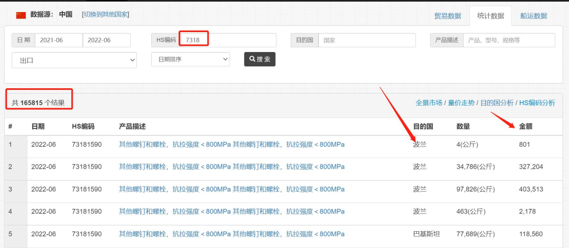Click amount cell 327,204
The height and width of the screenshot is (248, 569).
tap(531, 167)
